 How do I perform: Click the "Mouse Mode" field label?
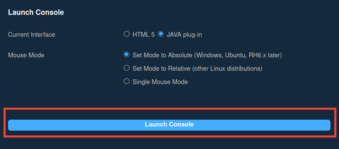(x=26, y=55)
